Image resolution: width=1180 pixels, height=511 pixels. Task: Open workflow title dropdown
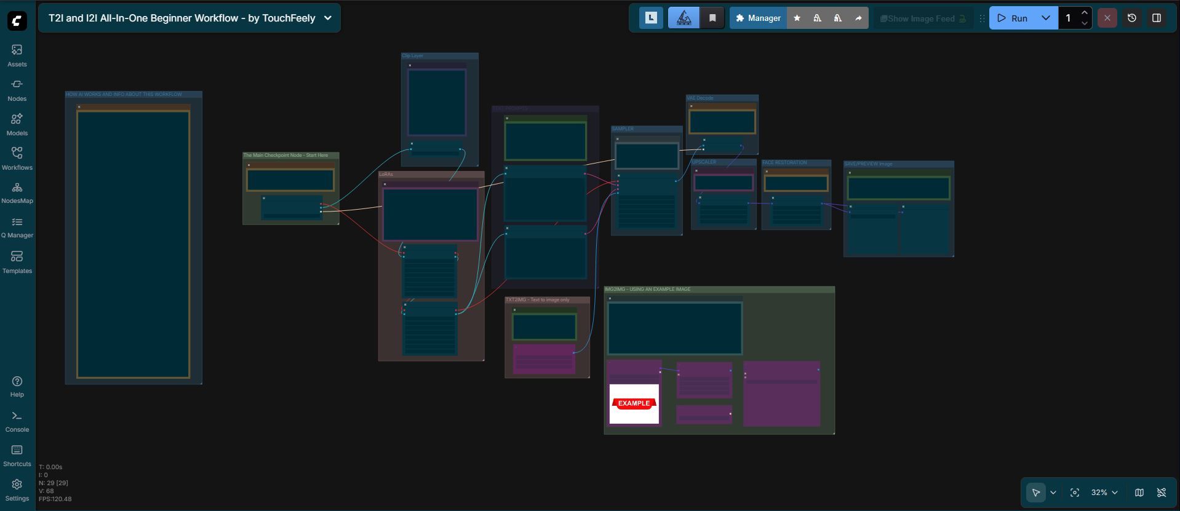(328, 18)
